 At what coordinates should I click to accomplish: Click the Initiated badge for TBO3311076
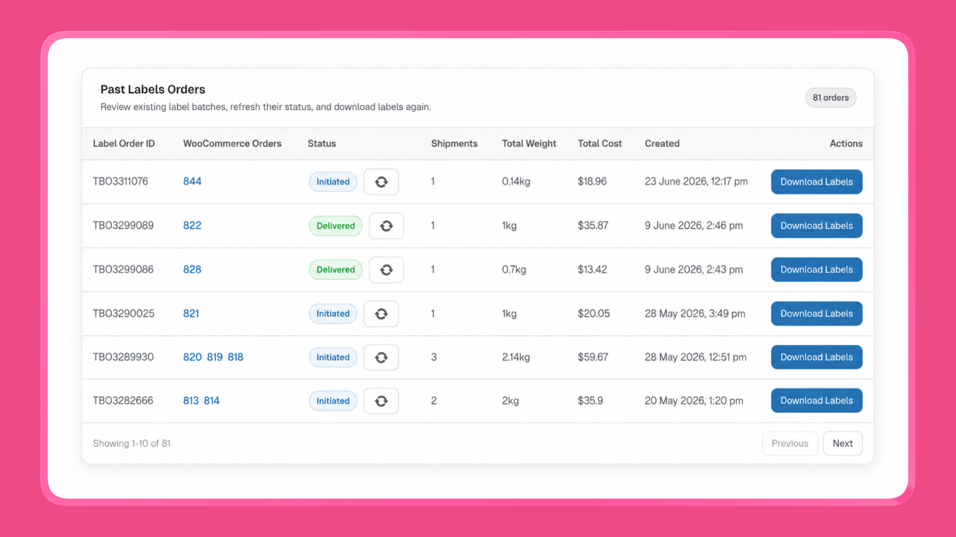coord(333,182)
